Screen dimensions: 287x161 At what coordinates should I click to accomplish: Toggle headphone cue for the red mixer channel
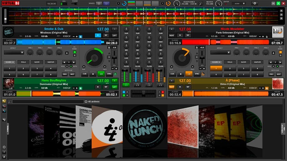click(149, 85)
